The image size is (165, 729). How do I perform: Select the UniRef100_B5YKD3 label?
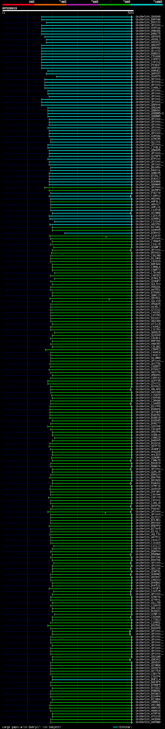click(148, 253)
